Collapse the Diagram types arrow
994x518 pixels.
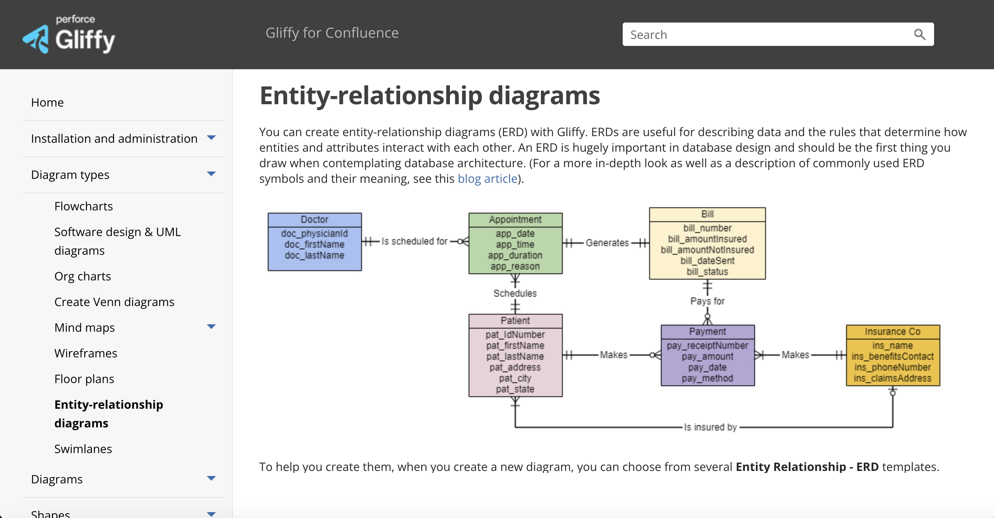pos(211,174)
